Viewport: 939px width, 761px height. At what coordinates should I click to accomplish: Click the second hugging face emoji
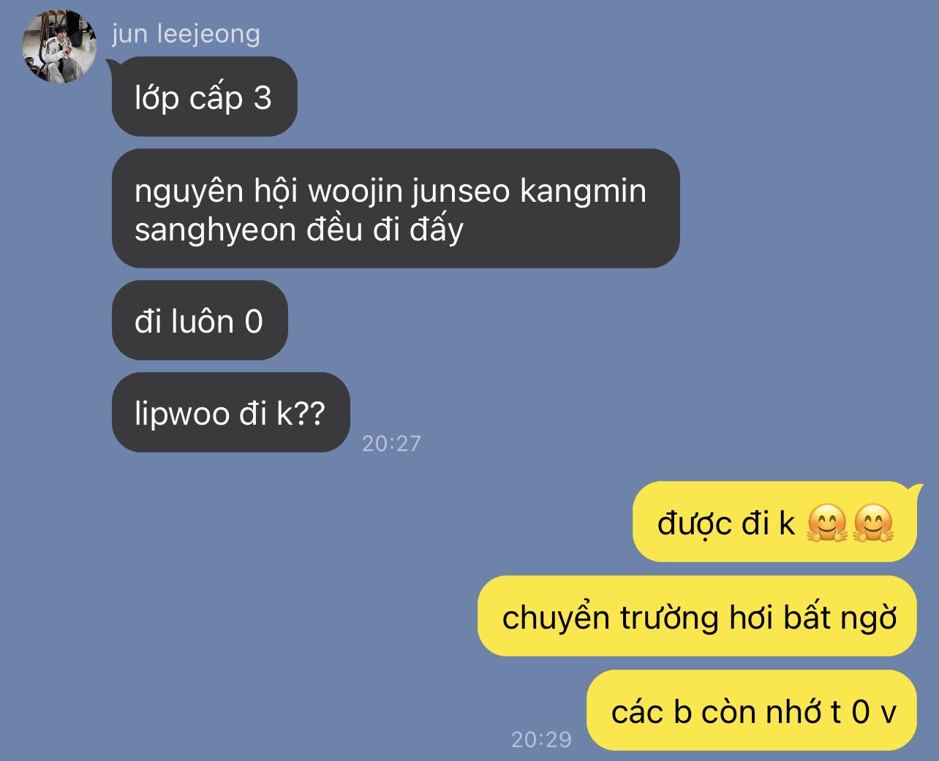(873, 523)
